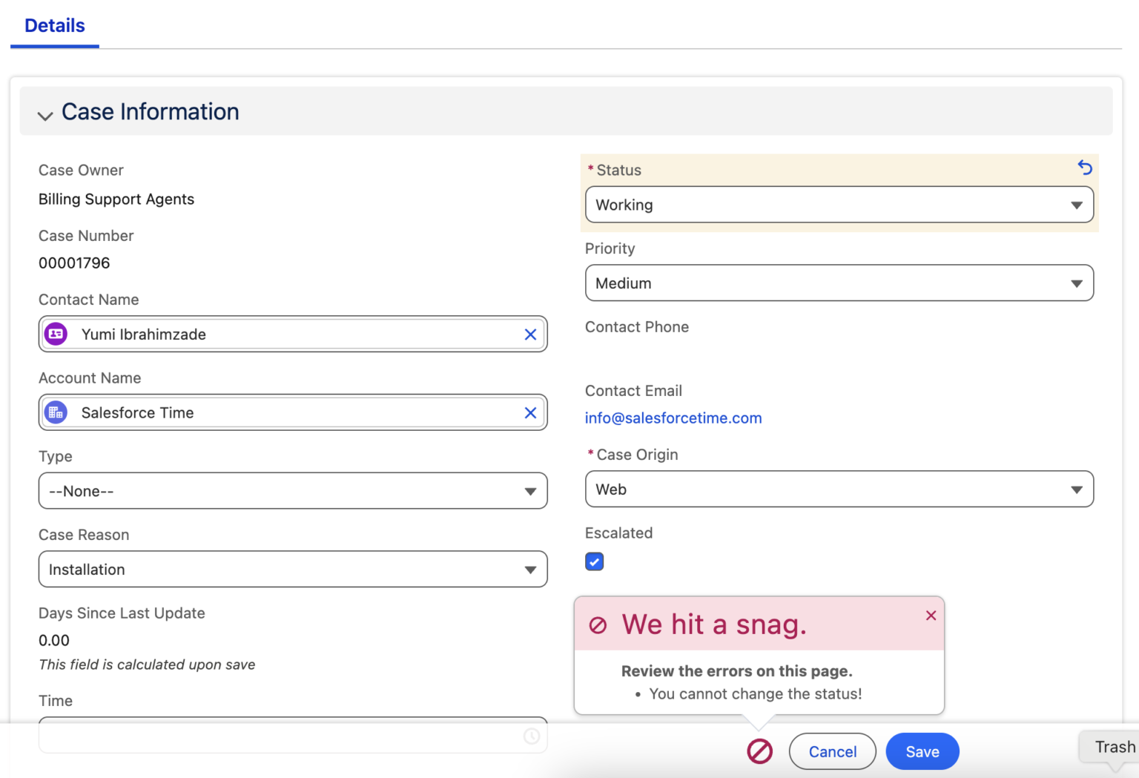
Task: Focus the Time input field
Action: [293, 736]
